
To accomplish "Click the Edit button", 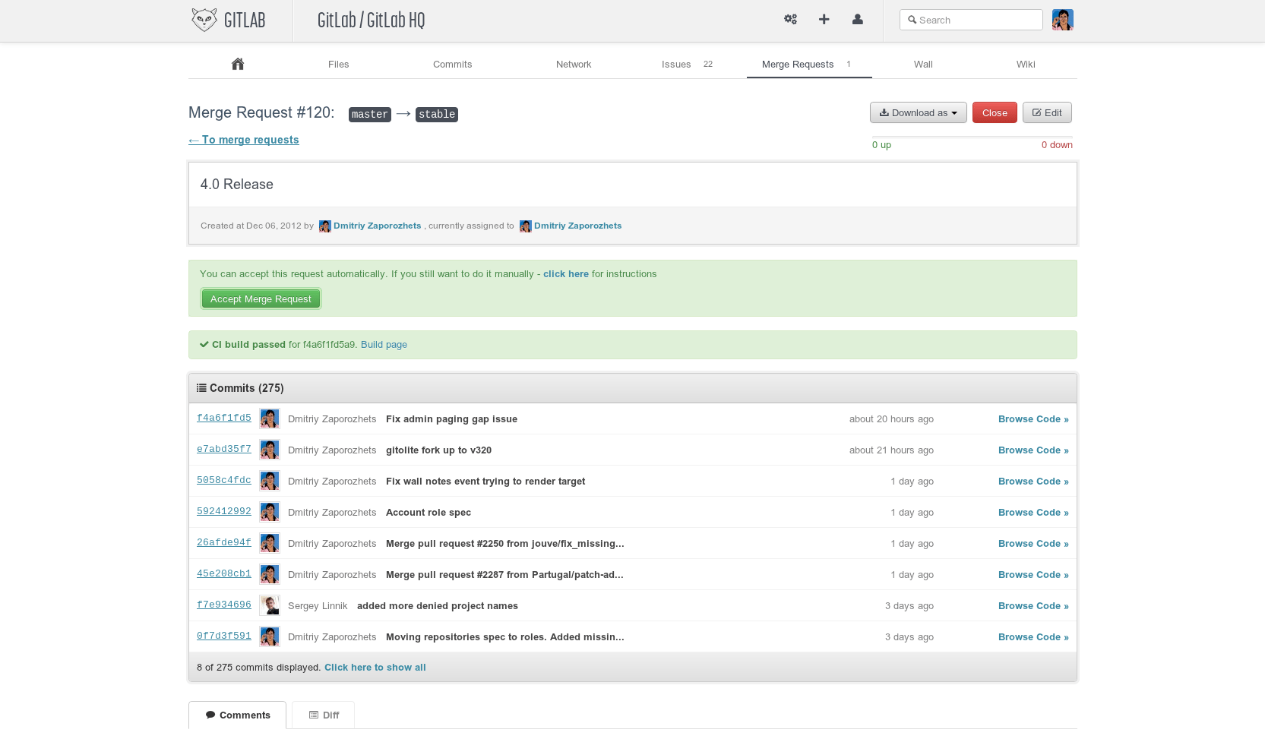I will (1046, 113).
